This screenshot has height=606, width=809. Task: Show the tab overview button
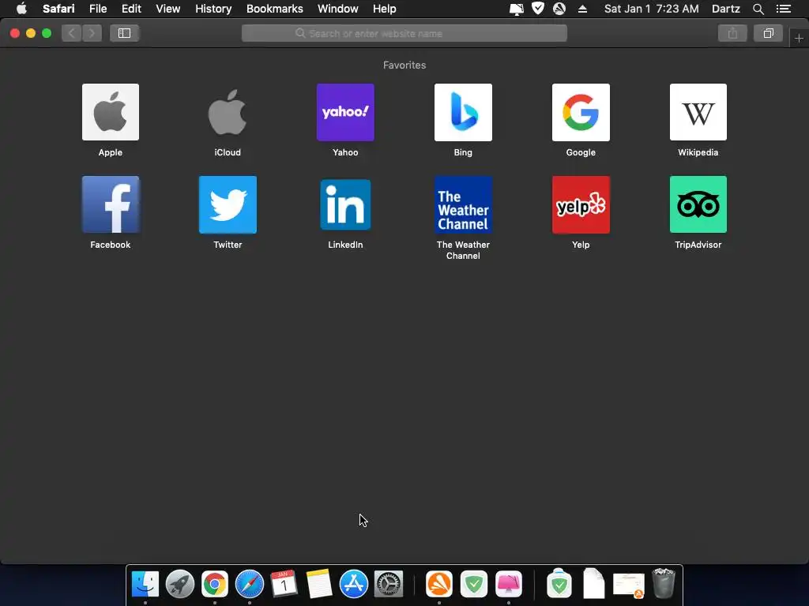point(768,33)
